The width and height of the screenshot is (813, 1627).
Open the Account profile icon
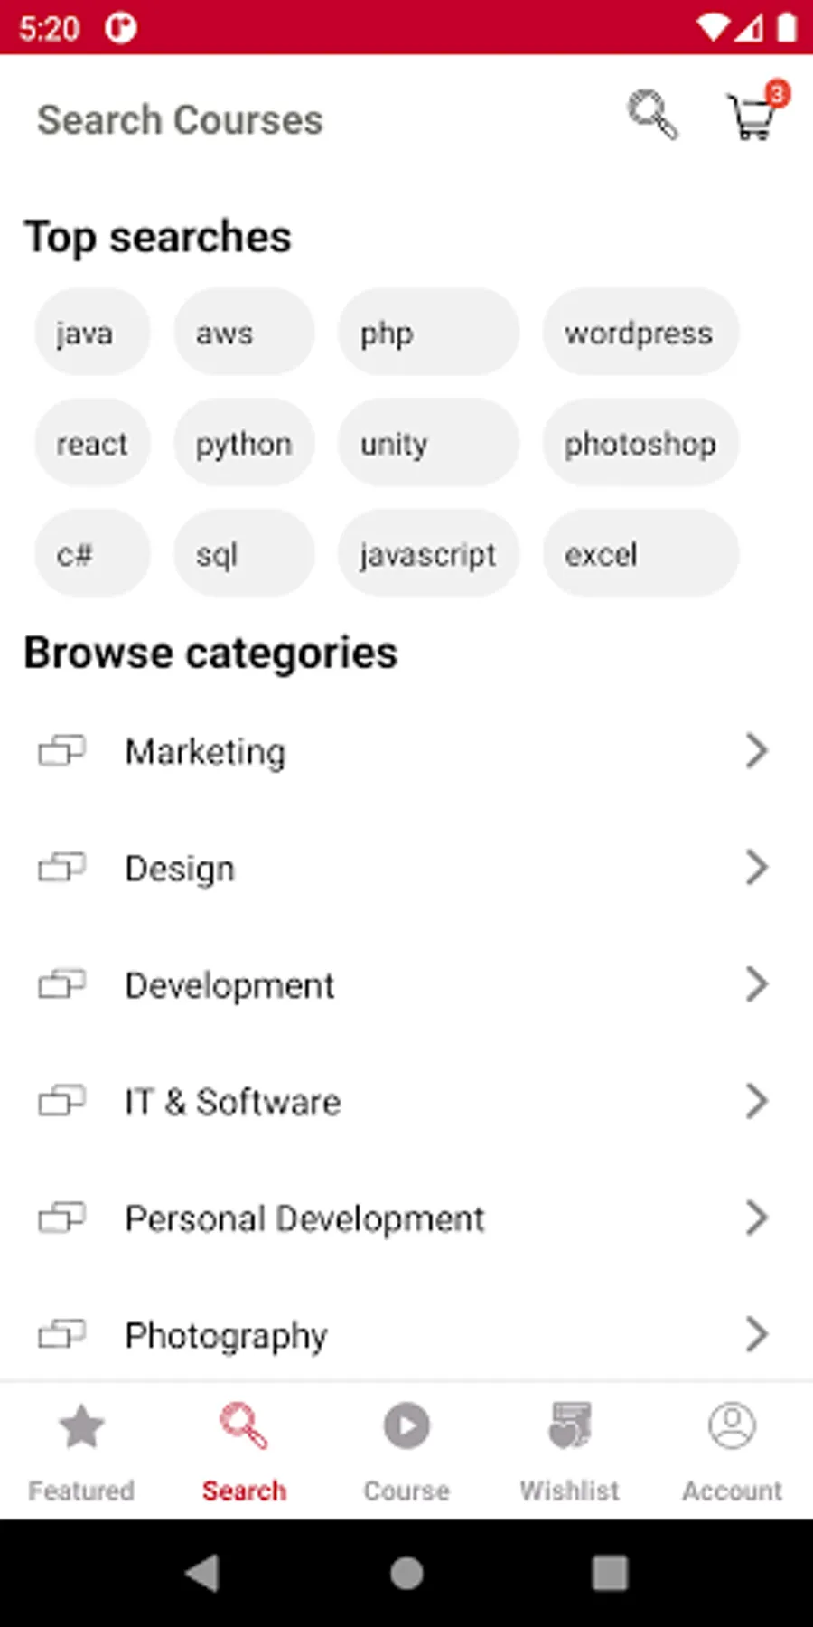732,1426
